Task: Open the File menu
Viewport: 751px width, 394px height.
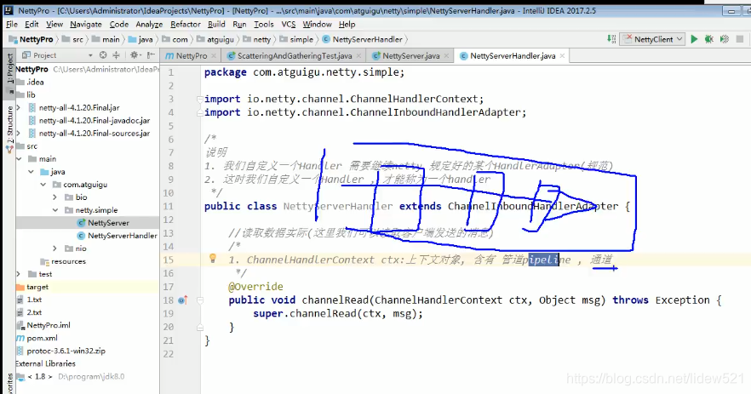Action: pyautogui.click(x=12, y=25)
